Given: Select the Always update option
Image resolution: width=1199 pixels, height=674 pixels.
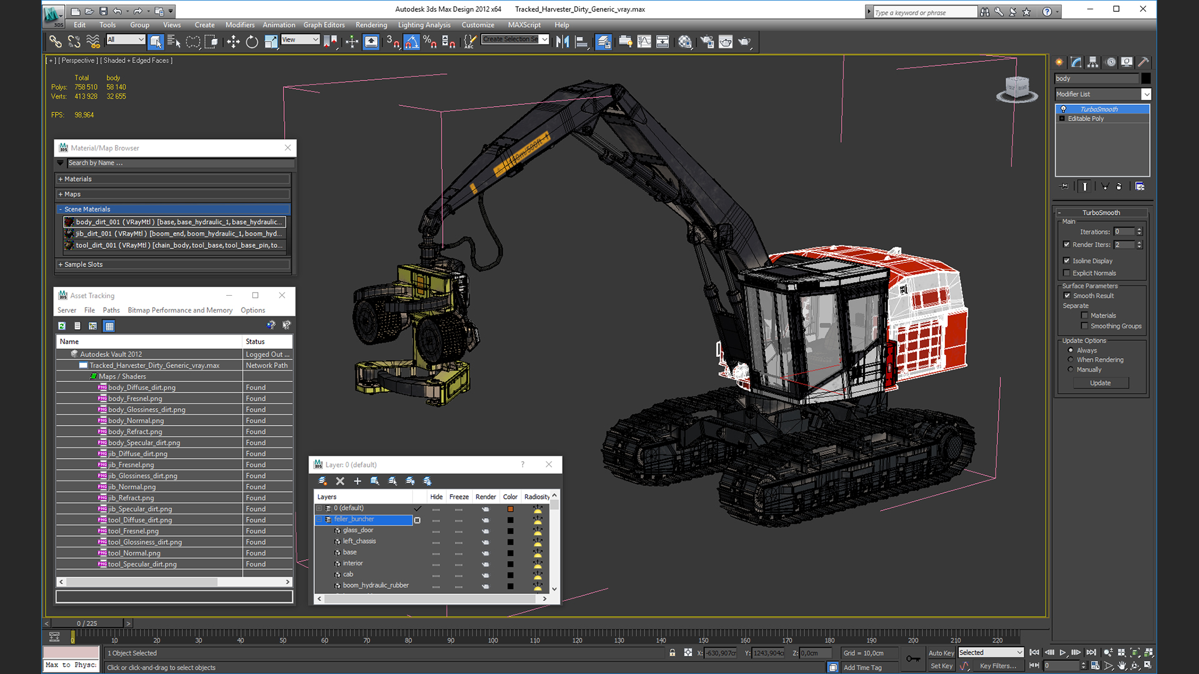Looking at the screenshot, I should pos(1070,350).
